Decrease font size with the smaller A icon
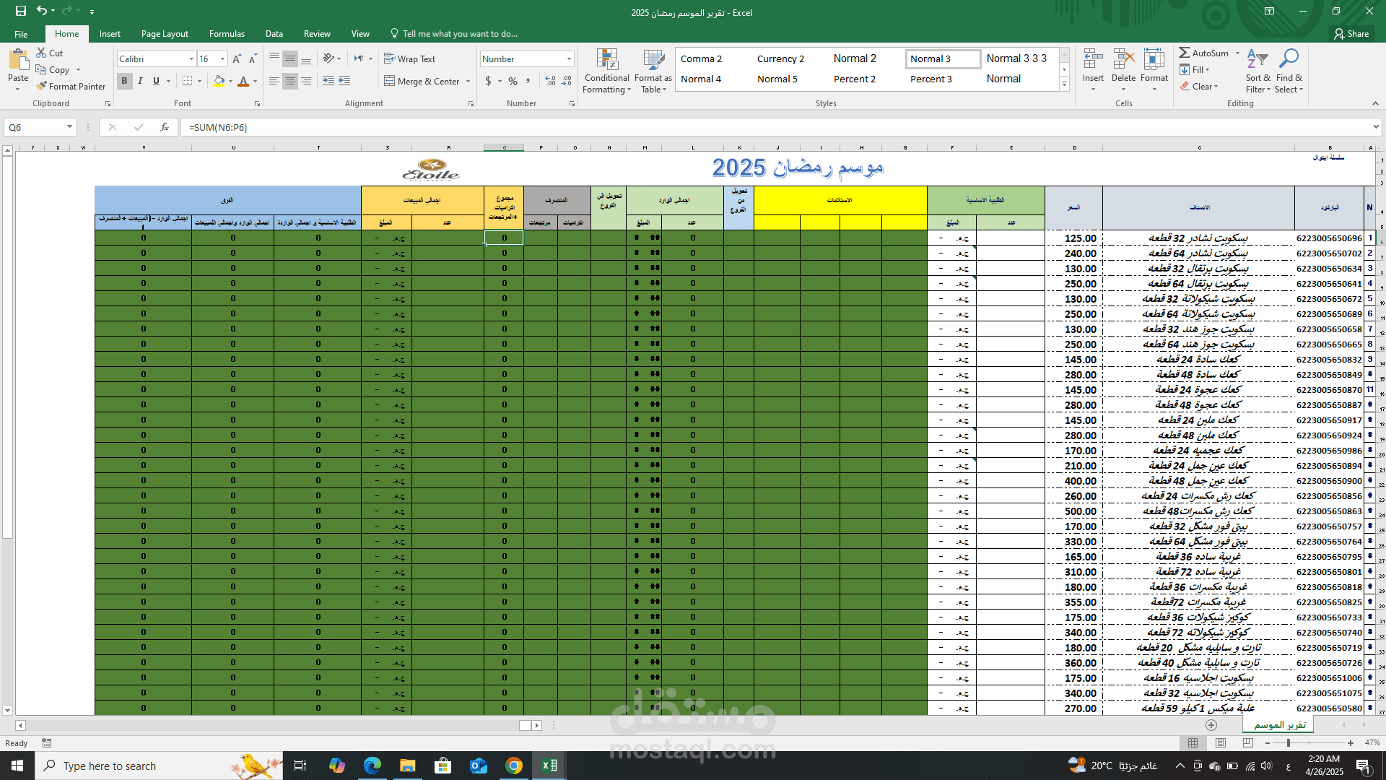Screen dimensions: 1386x780 point(253,58)
